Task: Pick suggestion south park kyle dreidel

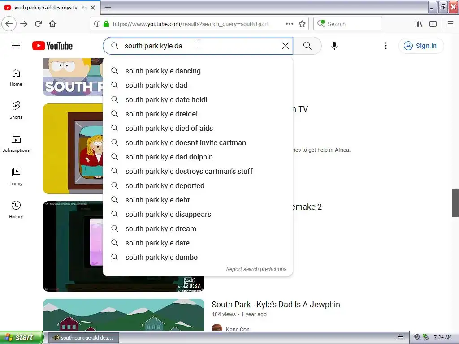Action: (198, 114)
